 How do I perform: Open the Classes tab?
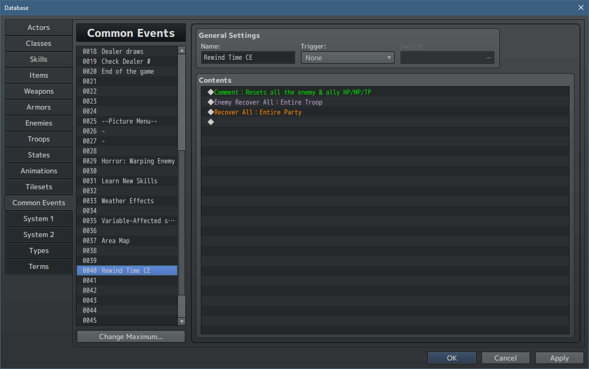click(39, 43)
